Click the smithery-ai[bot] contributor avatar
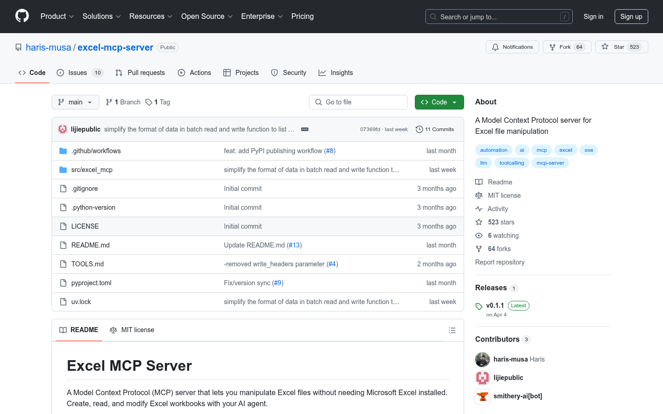Viewport: 663px width, 414px height. coord(483,396)
